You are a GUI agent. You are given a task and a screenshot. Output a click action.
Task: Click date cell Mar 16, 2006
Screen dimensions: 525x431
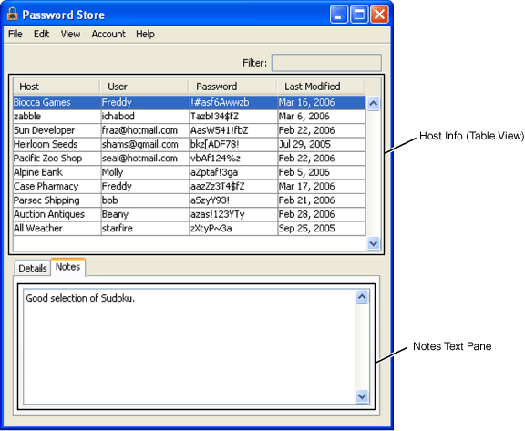[x=322, y=102]
